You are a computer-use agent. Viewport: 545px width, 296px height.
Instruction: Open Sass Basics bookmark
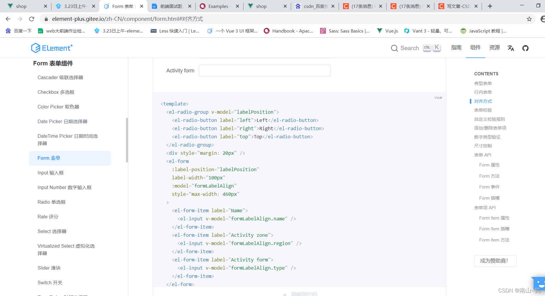(345, 31)
